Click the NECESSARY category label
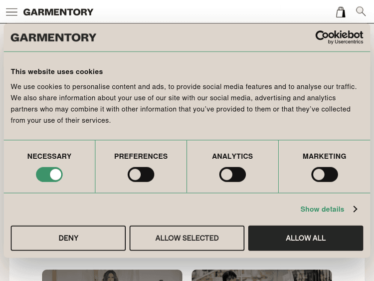Viewport: 374px width, 281px height. 49,156
